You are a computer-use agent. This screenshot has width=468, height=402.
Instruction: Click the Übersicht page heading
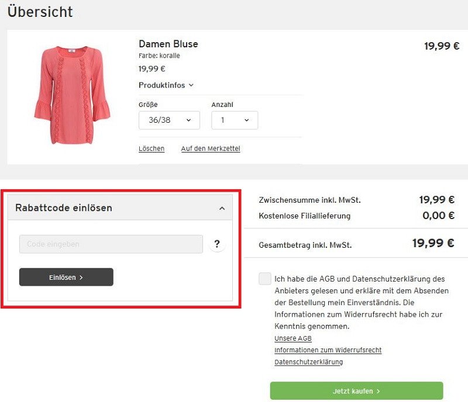(x=40, y=12)
